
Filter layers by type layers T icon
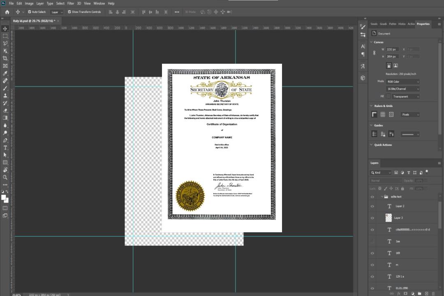pyautogui.click(x=409, y=173)
